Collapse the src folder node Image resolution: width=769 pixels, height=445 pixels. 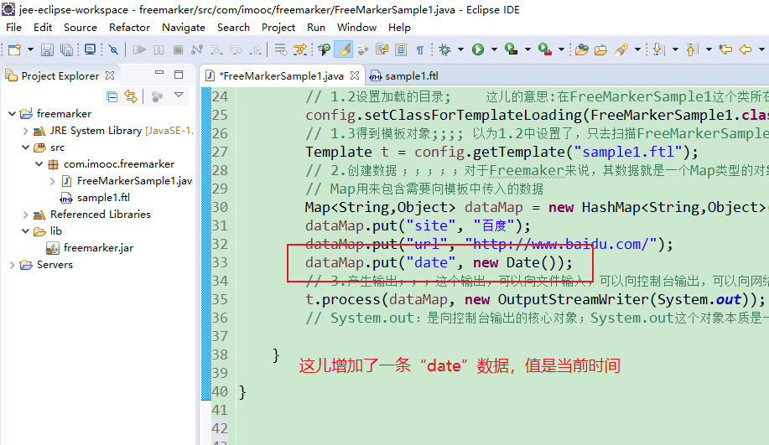(25, 147)
